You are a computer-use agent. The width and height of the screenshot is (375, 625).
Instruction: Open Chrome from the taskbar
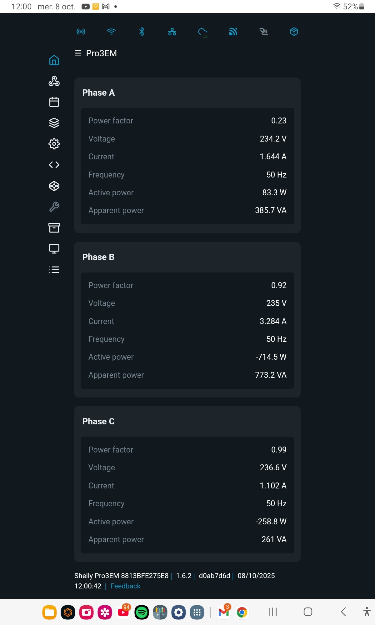(242, 612)
